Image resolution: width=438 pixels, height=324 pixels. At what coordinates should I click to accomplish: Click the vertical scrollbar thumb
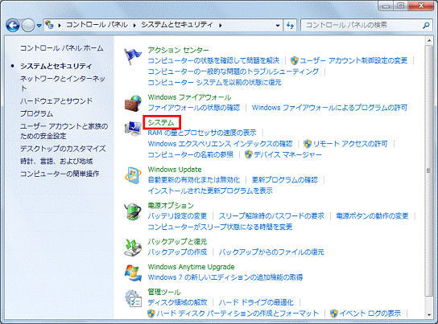coord(429,170)
